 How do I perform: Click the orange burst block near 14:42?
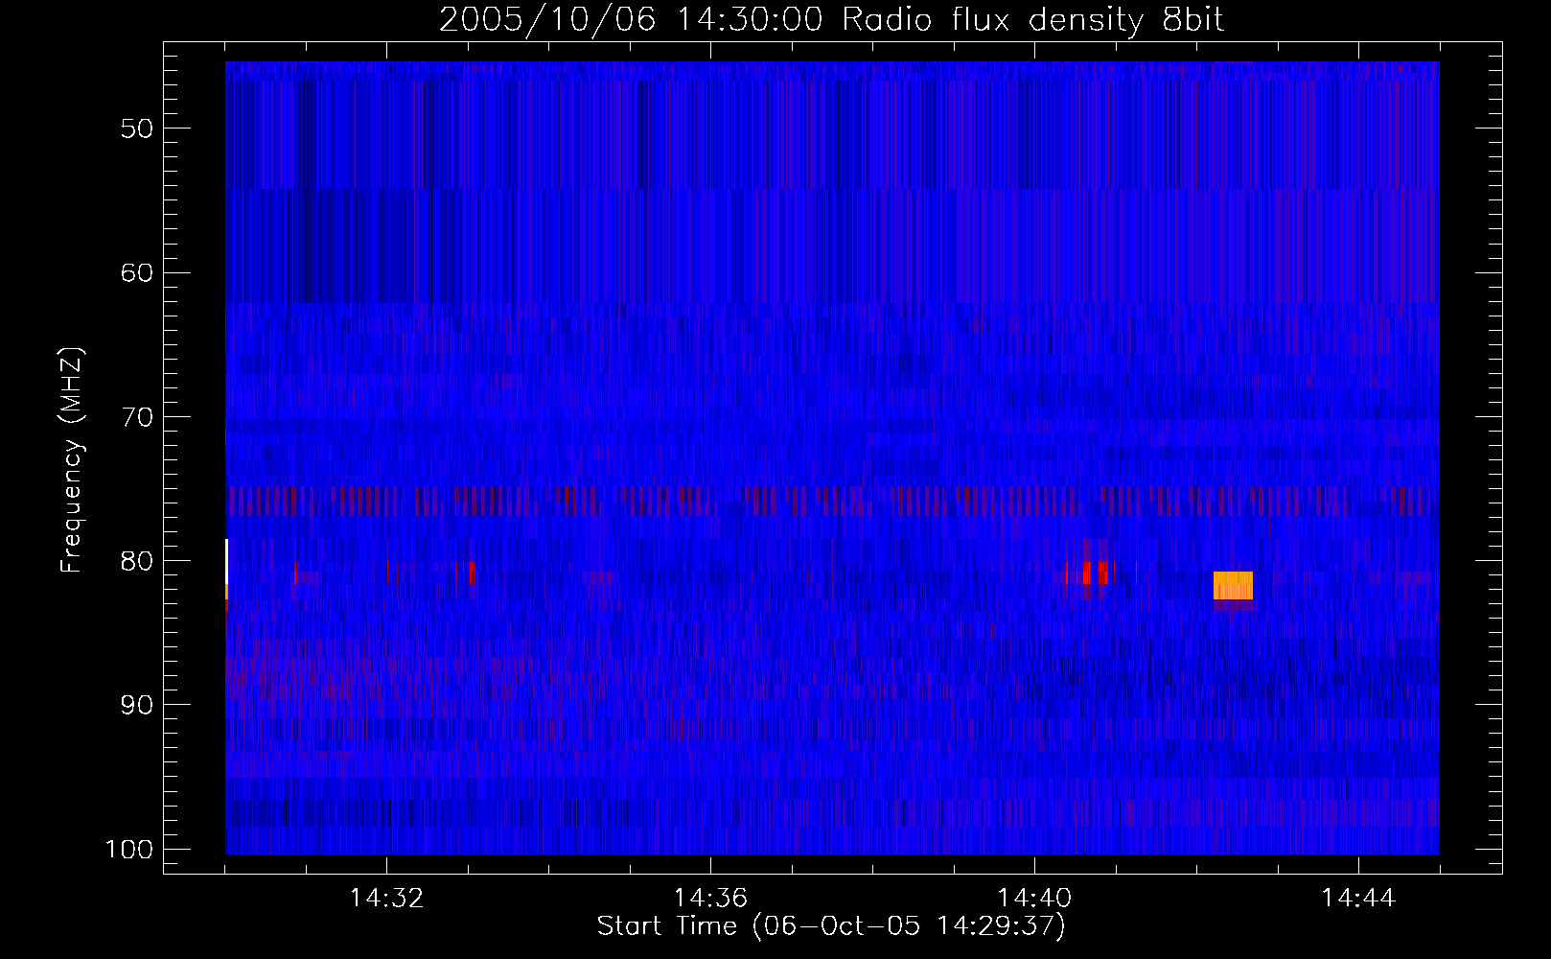tap(1233, 585)
